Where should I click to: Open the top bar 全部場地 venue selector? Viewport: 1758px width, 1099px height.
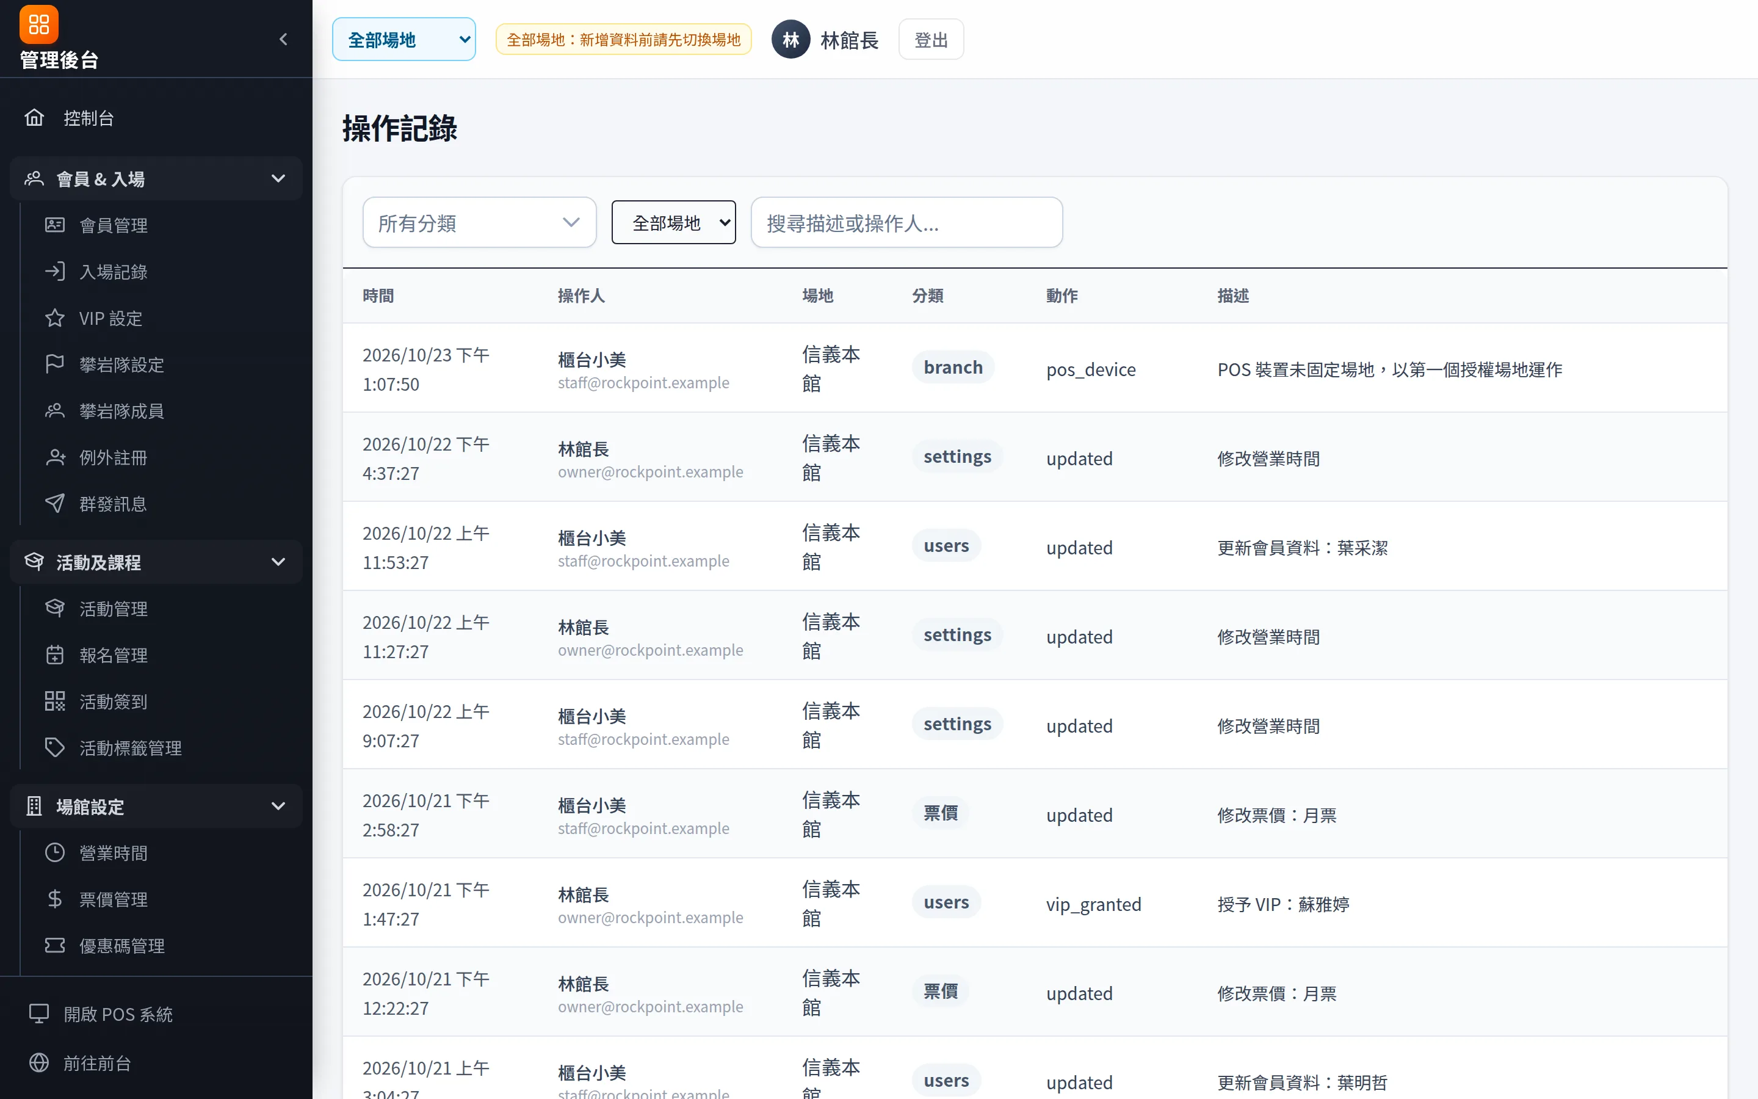click(404, 39)
